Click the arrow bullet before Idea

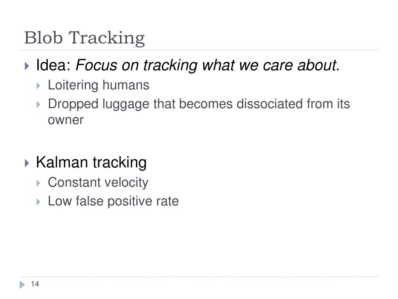pos(27,66)
